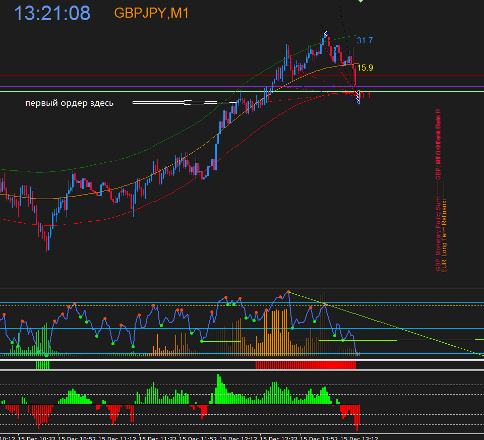484x440 pixels.
Task: Select the dashed orange oscillator level line
Action: click(242, 305)
